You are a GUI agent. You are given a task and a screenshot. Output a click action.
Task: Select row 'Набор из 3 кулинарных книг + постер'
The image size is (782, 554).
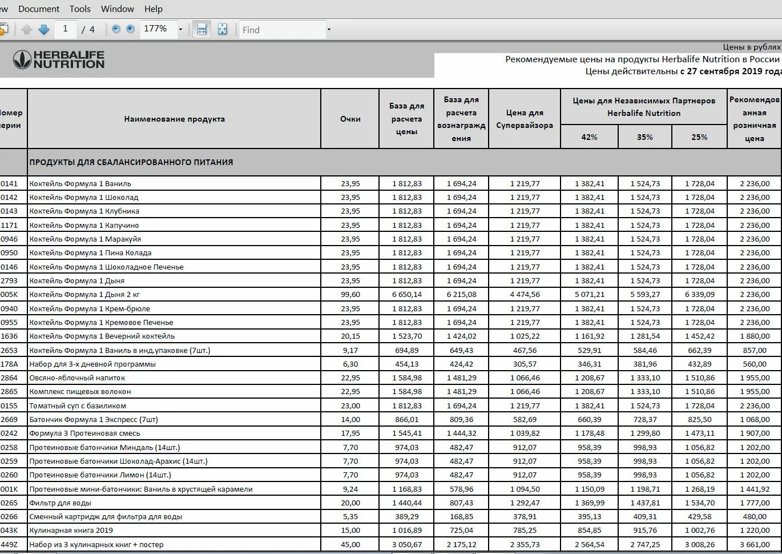click(390, 544)
